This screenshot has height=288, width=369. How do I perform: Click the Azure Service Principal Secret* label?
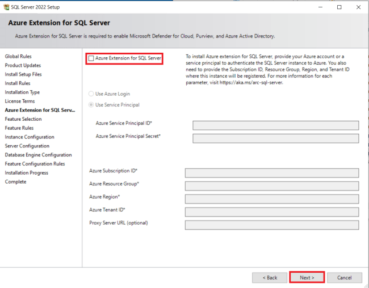tap(128, 136)
